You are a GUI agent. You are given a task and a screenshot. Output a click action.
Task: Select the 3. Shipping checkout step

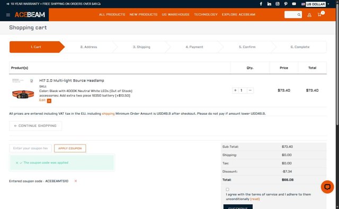141,47
